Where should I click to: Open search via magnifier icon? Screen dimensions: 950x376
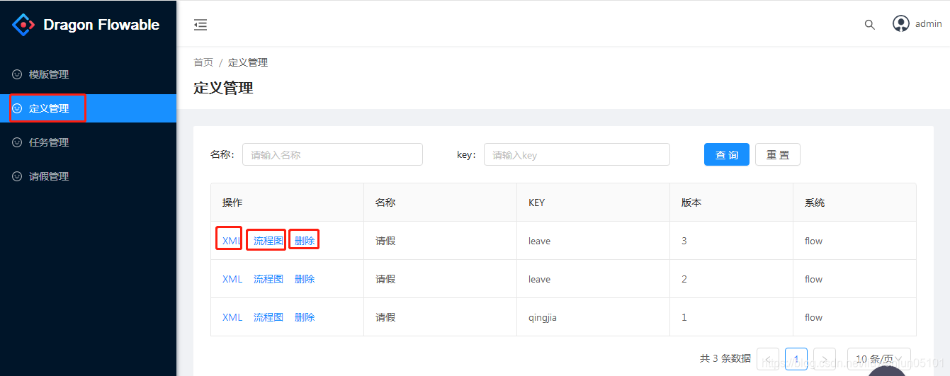pyautogui.click(x=870, y=25)
